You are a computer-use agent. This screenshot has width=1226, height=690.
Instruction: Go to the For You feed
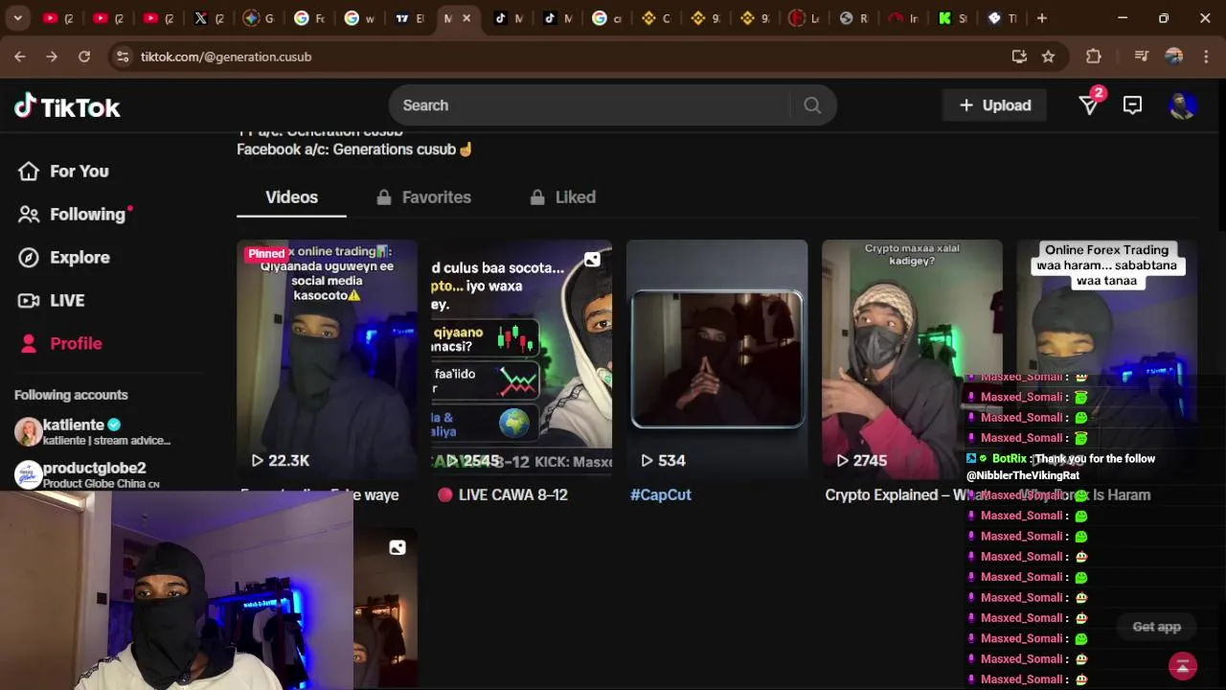[x=65, y=172]
